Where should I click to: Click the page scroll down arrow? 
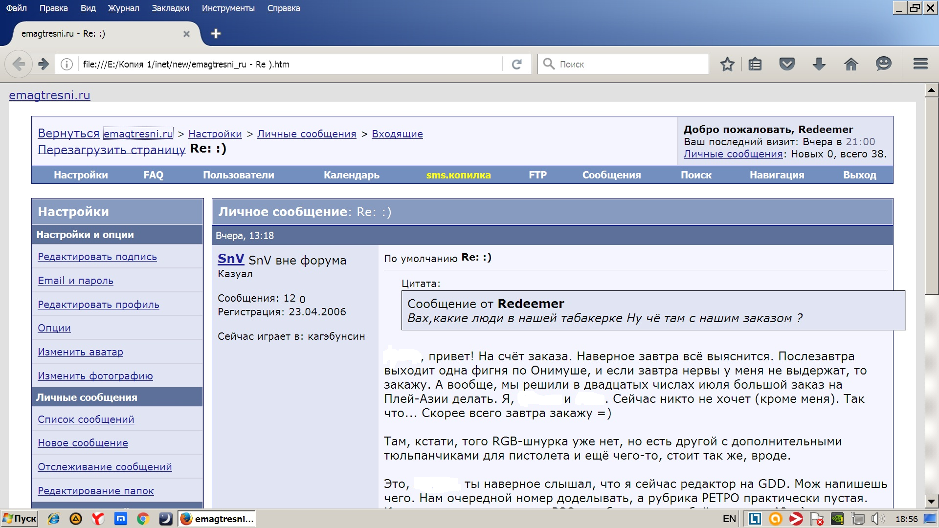click(931, 501)
